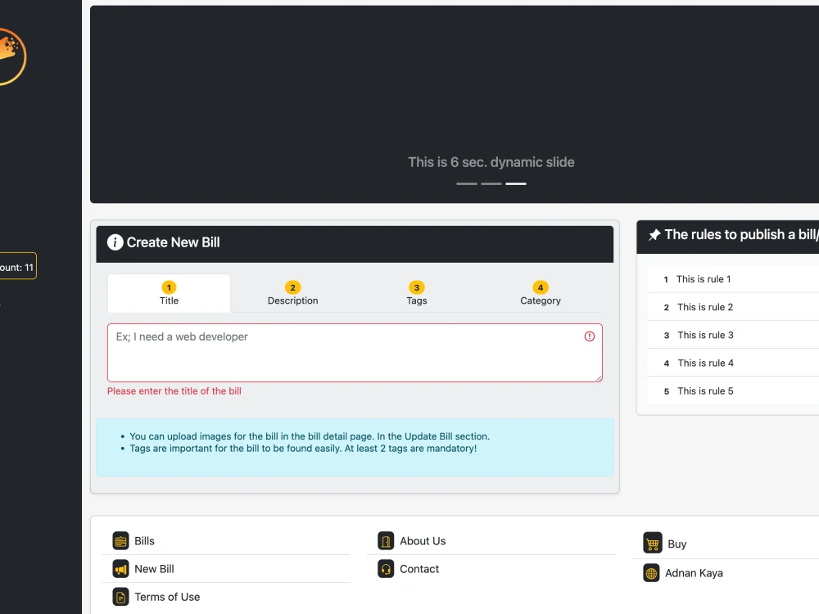Click the Adnan Kaya globe icon
Screen dimensions: 819x614
click(x=651, y=573)
